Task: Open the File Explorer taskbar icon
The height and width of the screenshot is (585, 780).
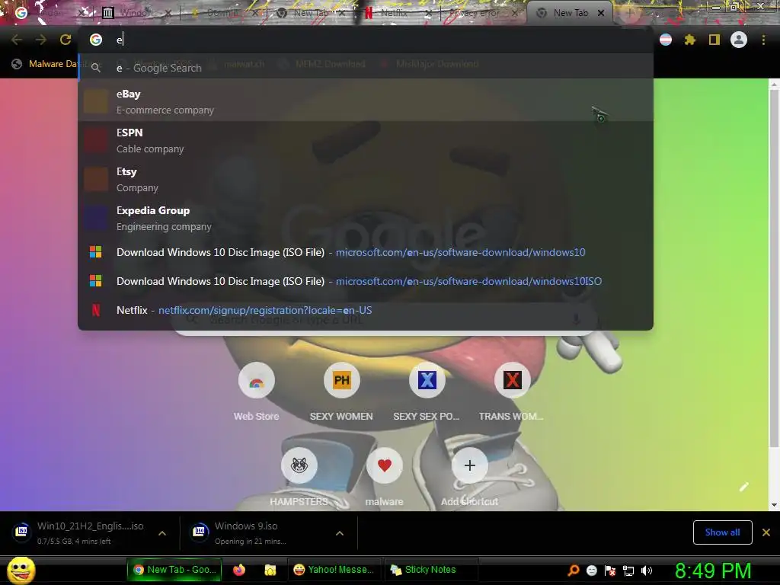Action: pyautogui.click(x=270, y=570)
